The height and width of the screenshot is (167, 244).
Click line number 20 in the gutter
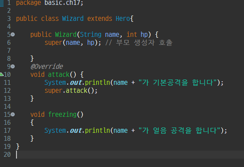tap(7, 155)
